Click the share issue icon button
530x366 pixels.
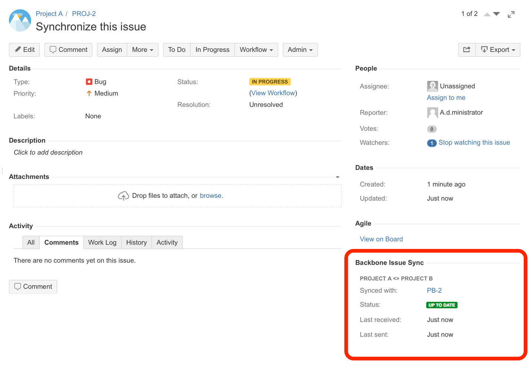tap(467, 50)
